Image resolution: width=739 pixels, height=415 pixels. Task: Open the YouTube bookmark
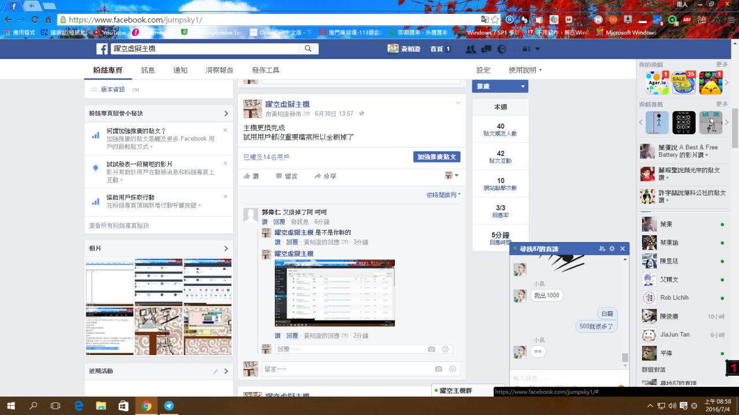pyautogui.click(x=109, y=33)
